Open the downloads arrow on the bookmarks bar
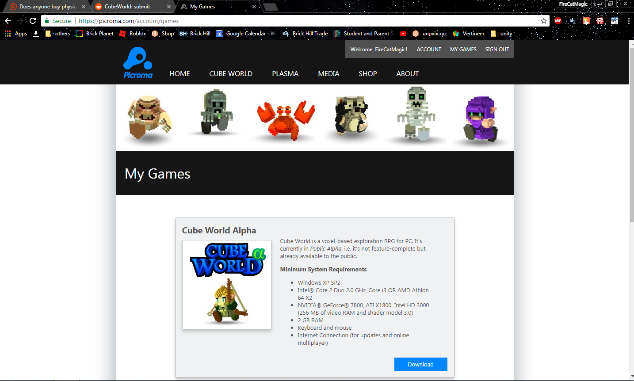634x381 pixels. point(35,33)
